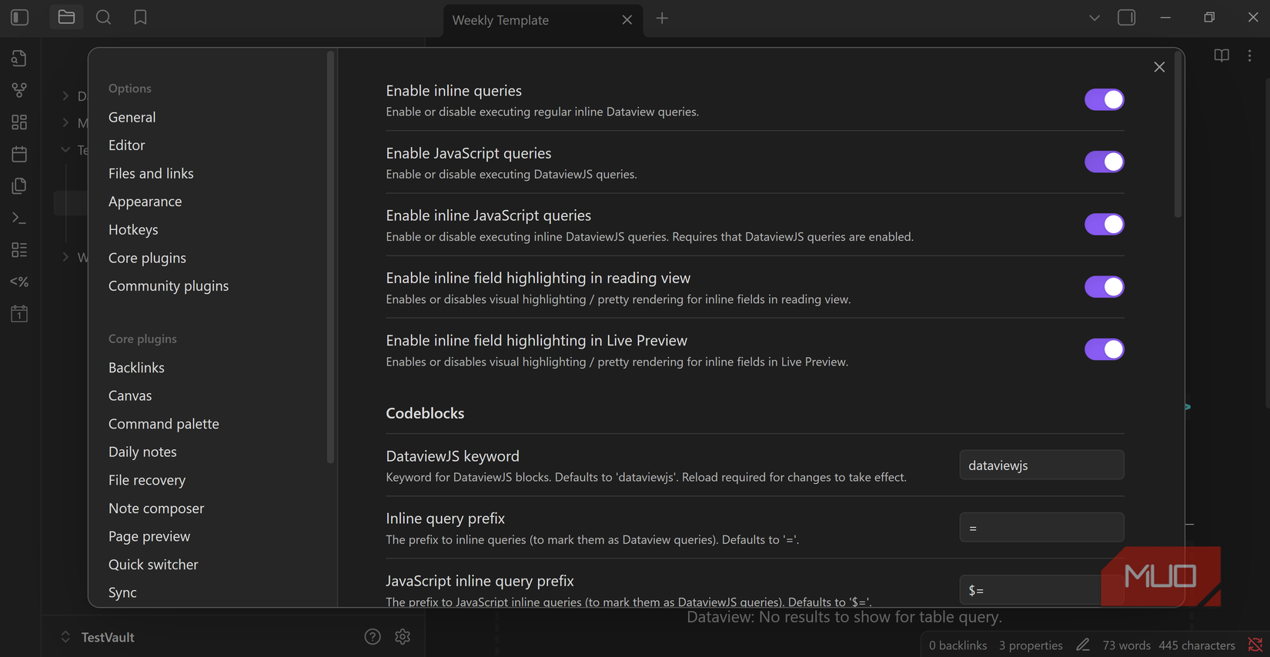Toggle inline field highlighting in Live Preview
Screen dimensions: 1270x657
[1104, 349]
